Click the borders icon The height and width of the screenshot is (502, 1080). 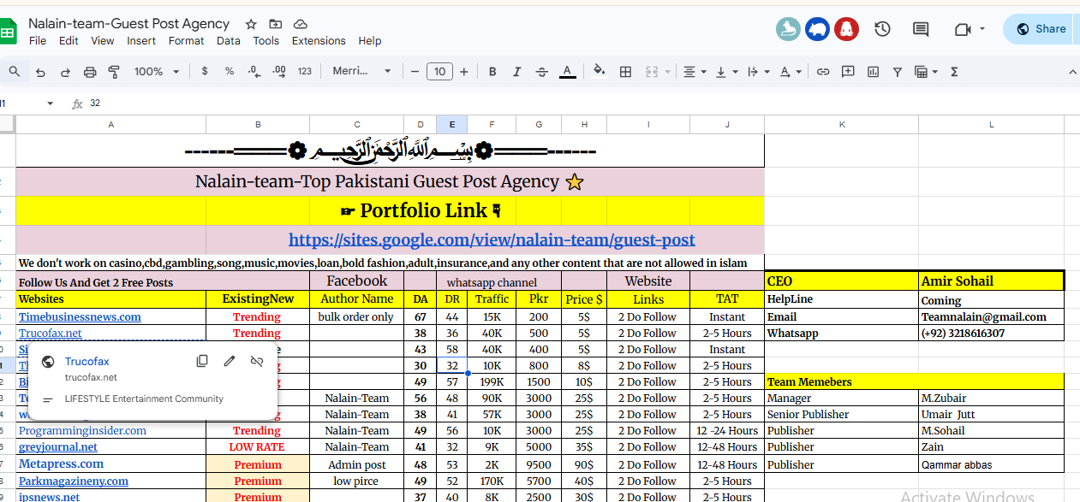[x=625, y=72]
